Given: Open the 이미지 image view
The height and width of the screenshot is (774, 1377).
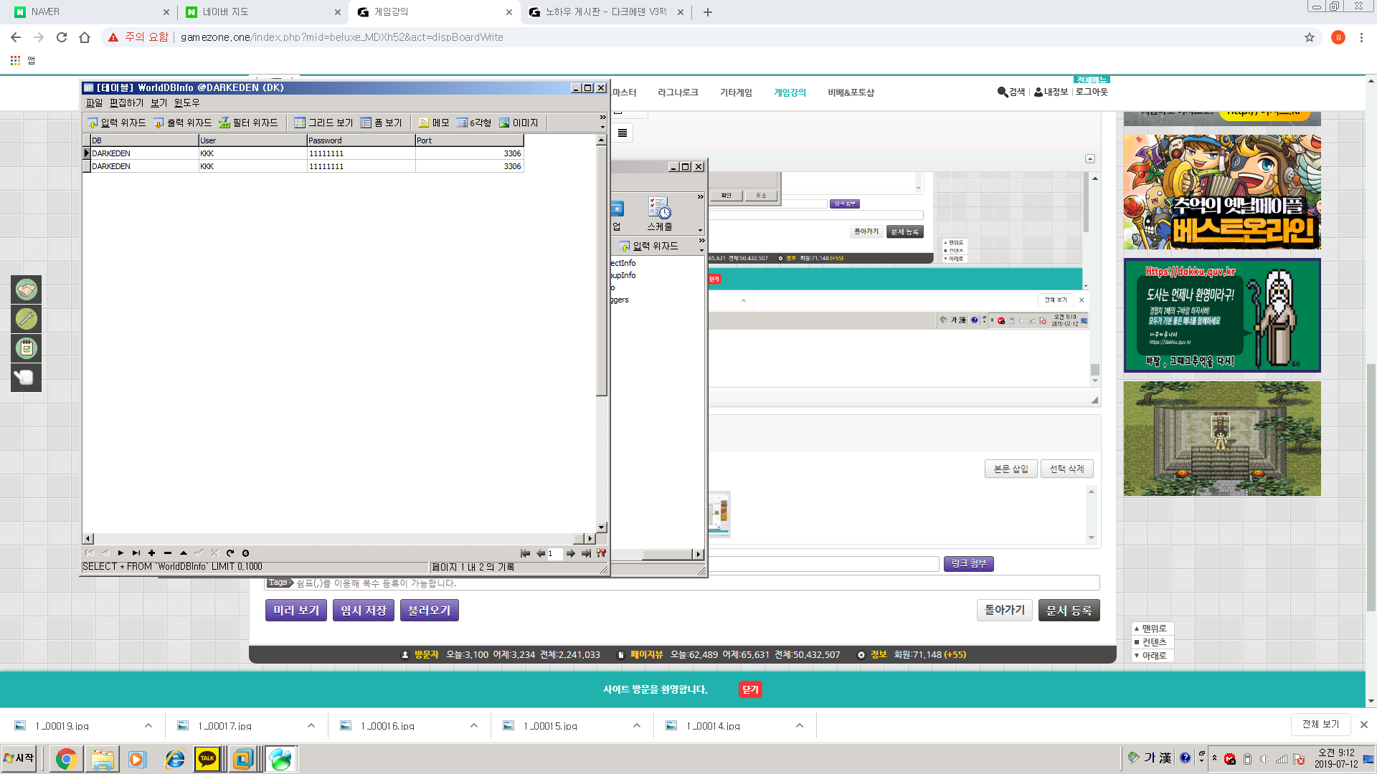Looking at the screenshot, I should [519, 123].
